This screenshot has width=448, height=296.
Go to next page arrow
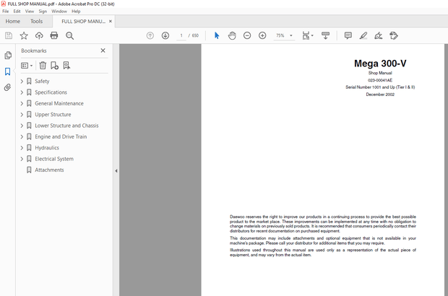coord(165,35)
